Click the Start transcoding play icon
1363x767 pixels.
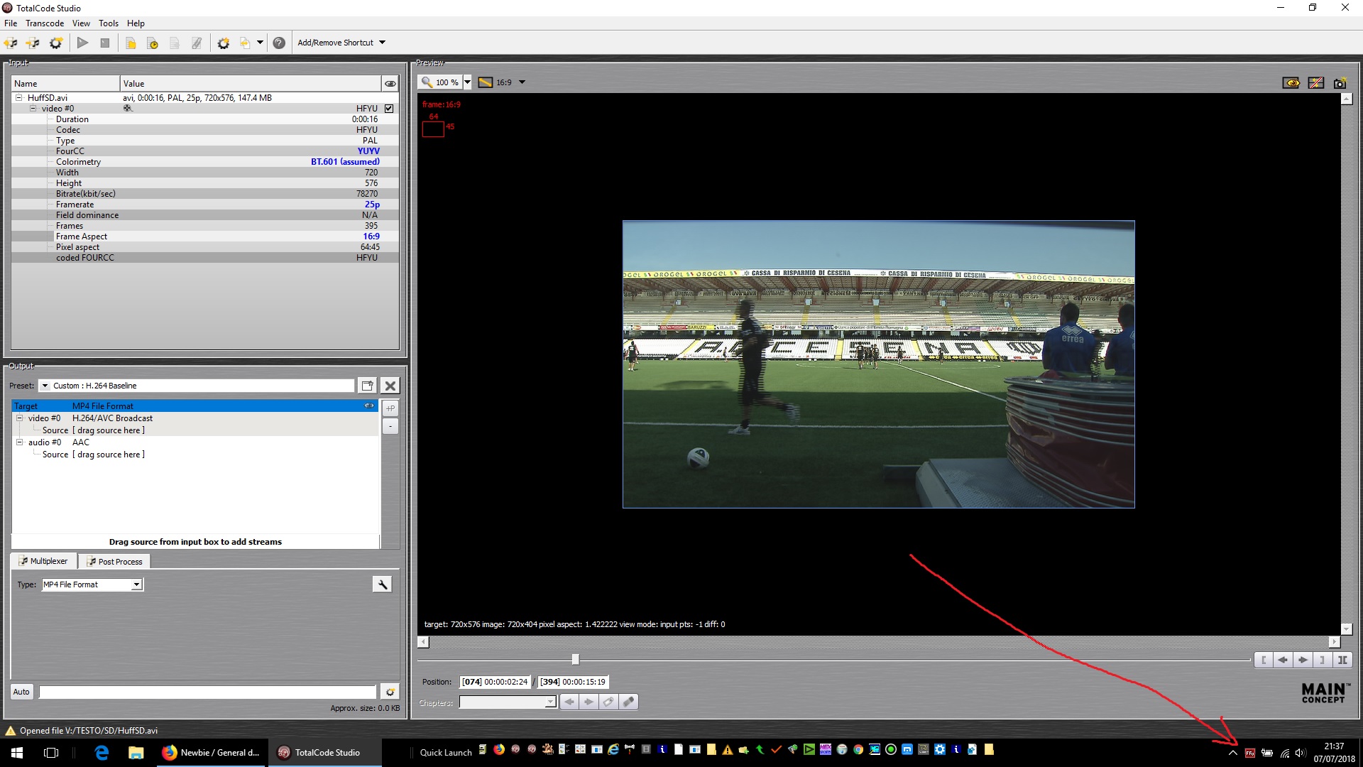82,43
